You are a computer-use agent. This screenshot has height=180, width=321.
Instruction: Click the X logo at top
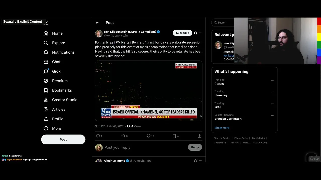point(46,23)
